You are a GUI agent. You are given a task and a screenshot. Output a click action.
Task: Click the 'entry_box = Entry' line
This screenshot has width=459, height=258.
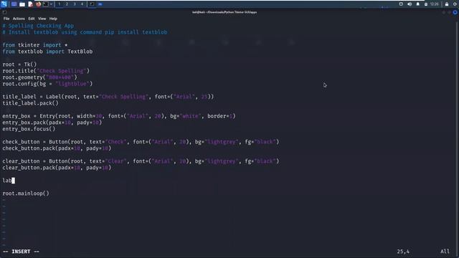coord(119,116)
